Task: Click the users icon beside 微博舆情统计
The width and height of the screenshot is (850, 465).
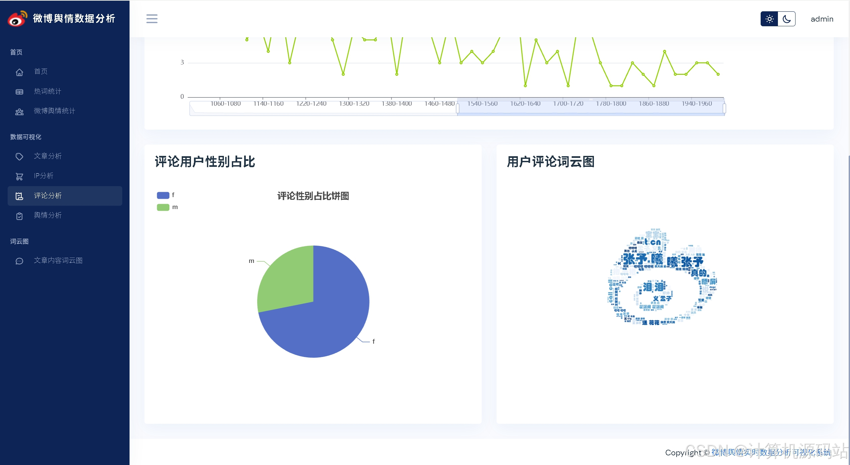Action: [x=19, y=112]
